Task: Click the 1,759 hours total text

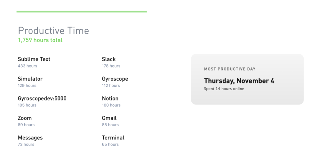Action: pyautogui.click(x=40, y=40)
